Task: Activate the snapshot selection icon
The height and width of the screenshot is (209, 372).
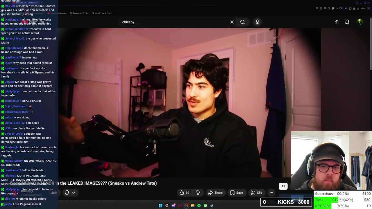Action: pyautogui.click(x=329, y=8)
